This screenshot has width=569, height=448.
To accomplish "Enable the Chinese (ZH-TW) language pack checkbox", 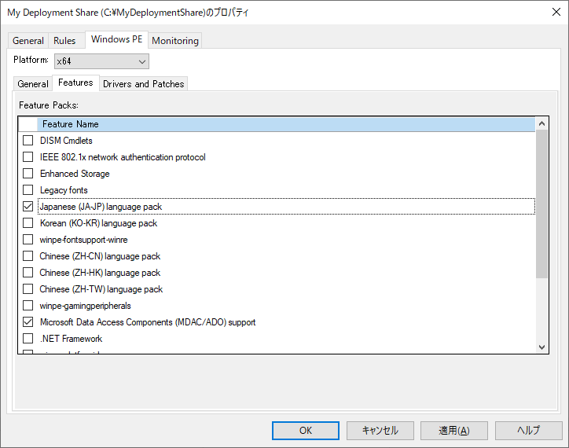I will click(28, 289).
